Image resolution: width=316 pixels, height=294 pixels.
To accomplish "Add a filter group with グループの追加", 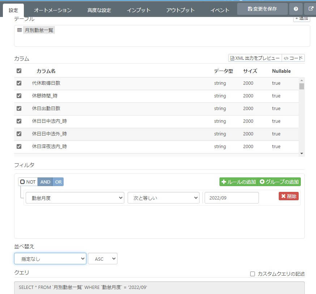I will coord(279,182).
